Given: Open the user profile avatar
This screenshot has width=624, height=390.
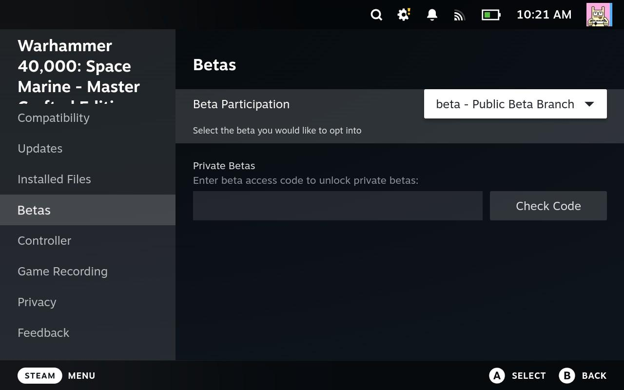Looking at the screenshot, I should [599, 15].
